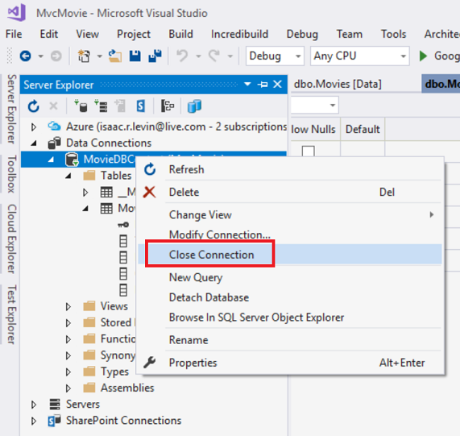Click the Default column header
Screen dimensions: 460x436
pos(363,129)
